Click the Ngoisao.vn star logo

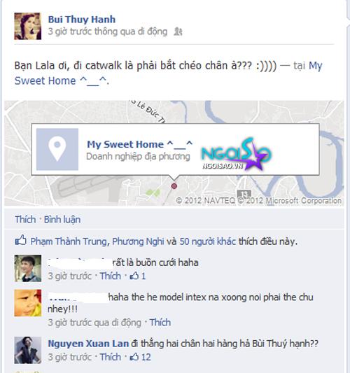[237, 154]
